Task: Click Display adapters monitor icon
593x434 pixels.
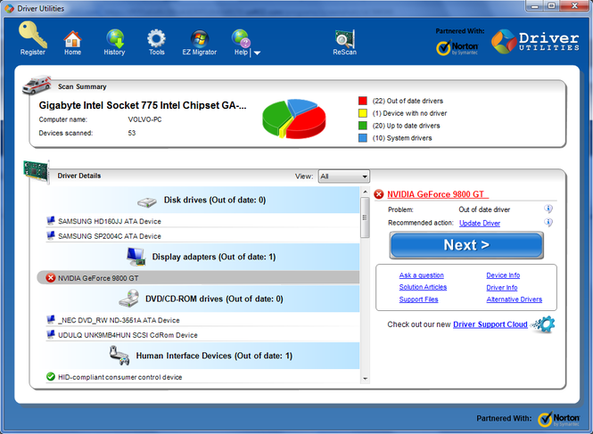Action: tap(136, 257)
